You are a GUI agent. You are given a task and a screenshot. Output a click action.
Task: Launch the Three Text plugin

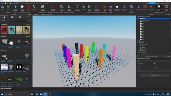point(104,8)
